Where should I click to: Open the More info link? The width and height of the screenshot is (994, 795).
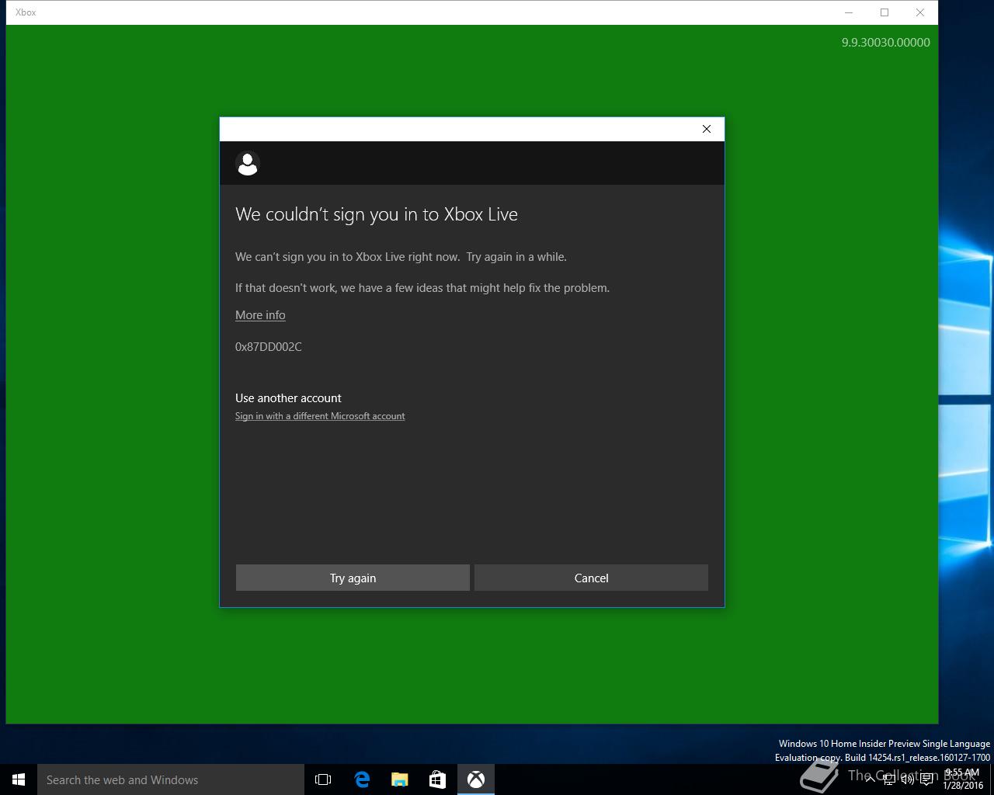click(x=260, y=315)
